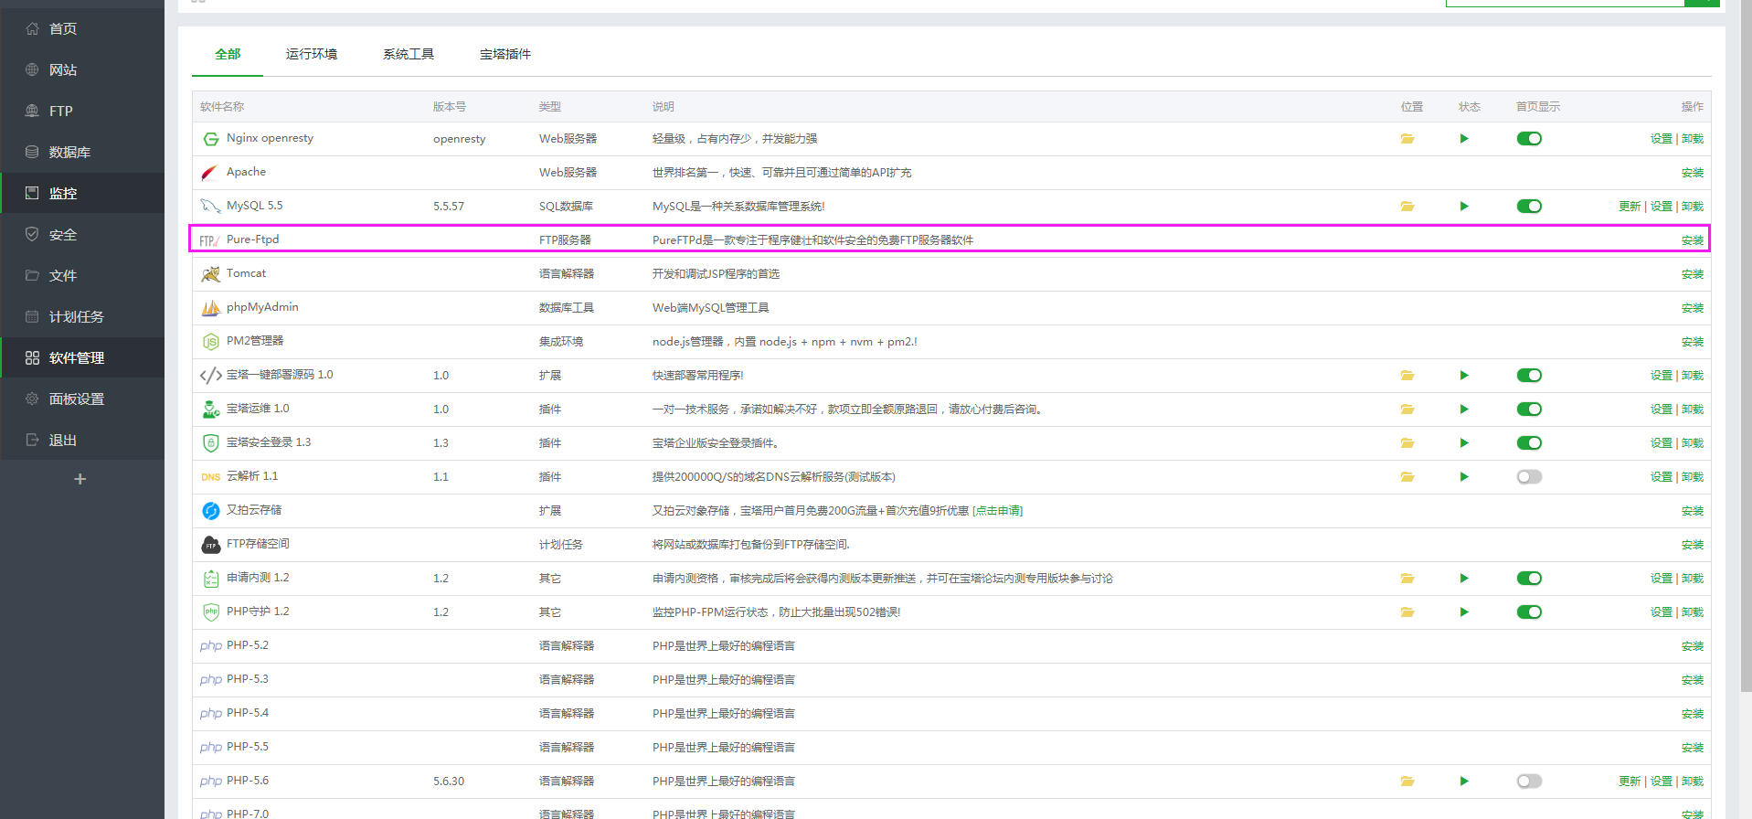Click folder icon in 宝塔安全登录 row
This screenshot has width=1752, height=819.
click(x=1407, y=443)
